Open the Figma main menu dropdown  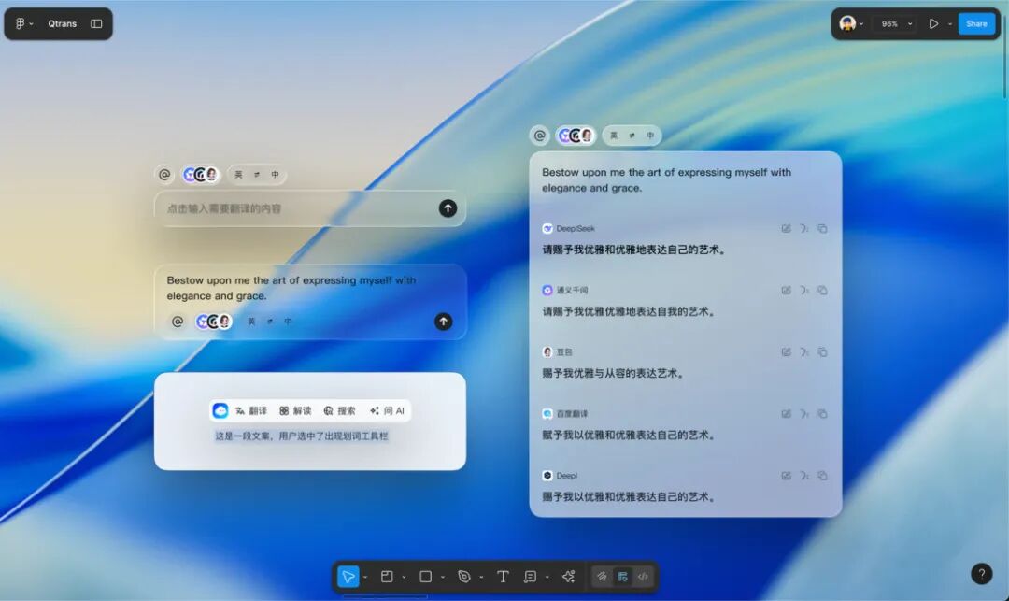(23, 23)
